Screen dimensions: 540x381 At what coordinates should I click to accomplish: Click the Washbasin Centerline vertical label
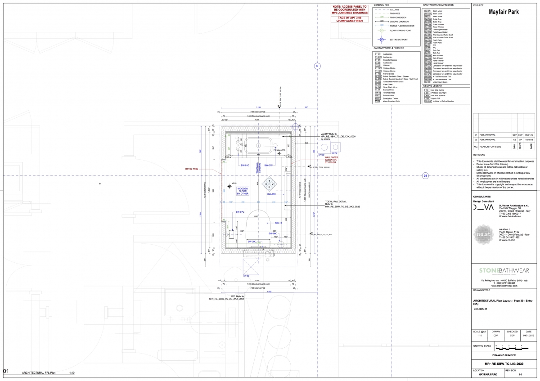coord(258,168)
